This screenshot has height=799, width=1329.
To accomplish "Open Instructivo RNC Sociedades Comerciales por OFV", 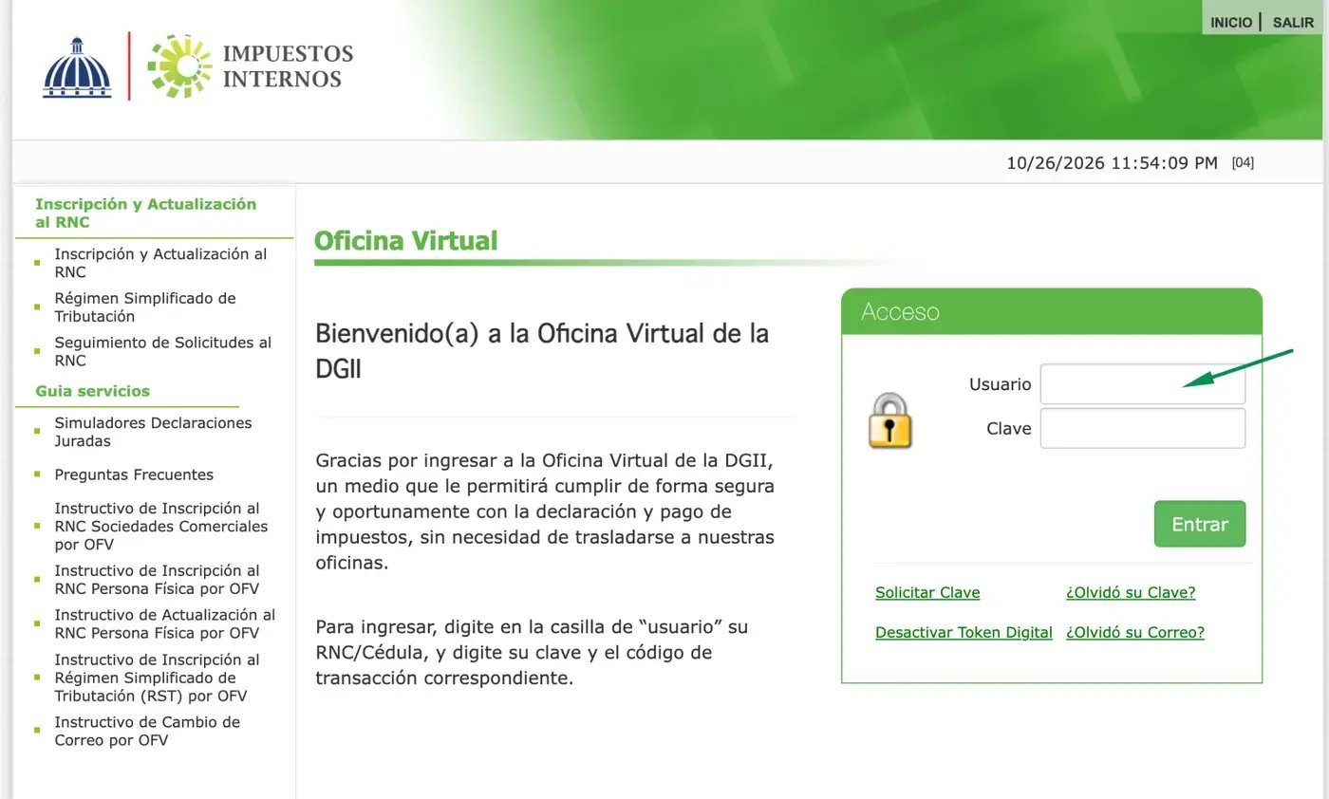I will point(161,526).
